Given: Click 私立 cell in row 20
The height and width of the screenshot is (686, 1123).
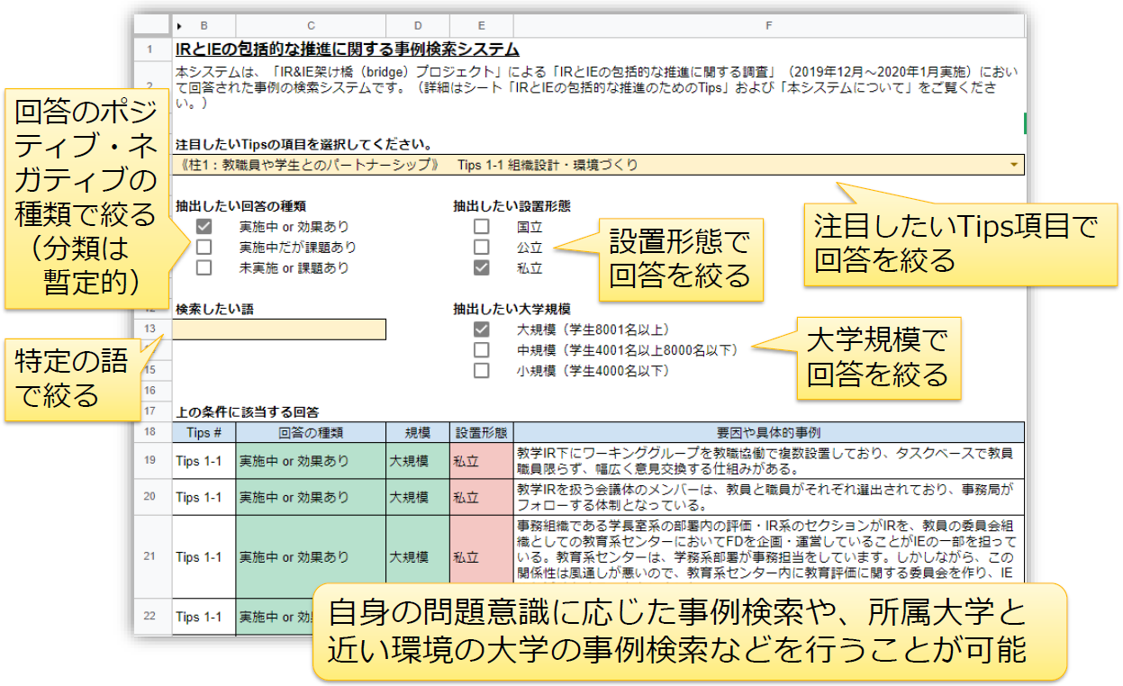Looking at the screenshot, I should [481, 497].
